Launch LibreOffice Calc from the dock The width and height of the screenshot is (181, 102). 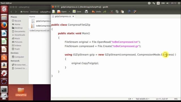point(4,41)
